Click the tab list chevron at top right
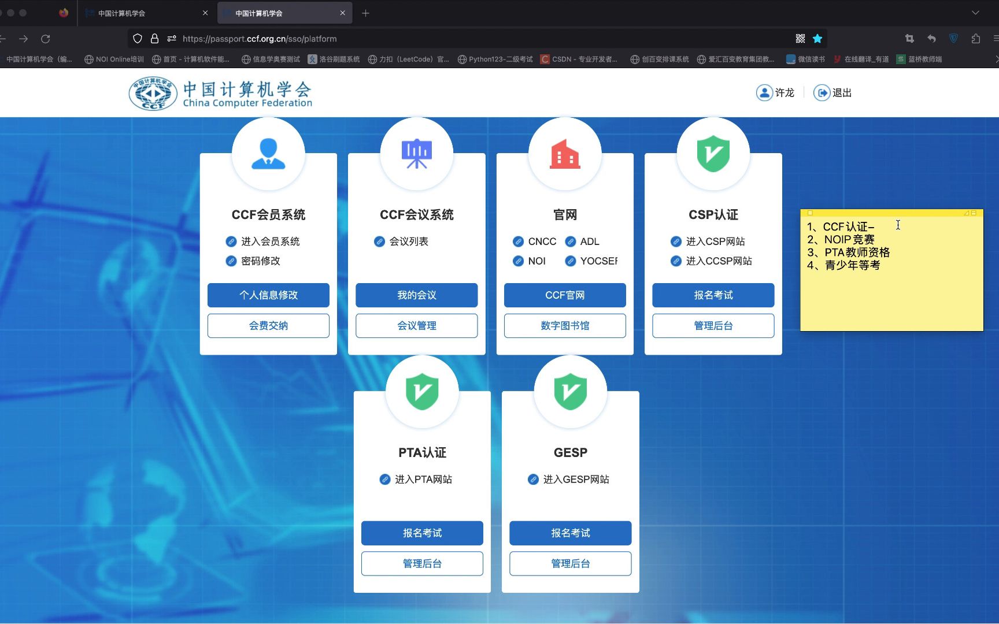Viewport: 999px width, 624px height. coord(976,13)
